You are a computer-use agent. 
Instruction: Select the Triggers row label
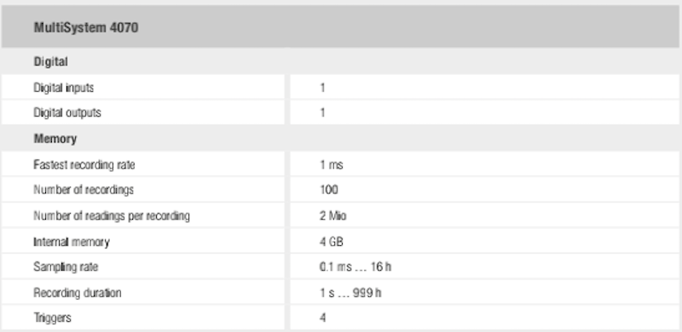[52, 318]
